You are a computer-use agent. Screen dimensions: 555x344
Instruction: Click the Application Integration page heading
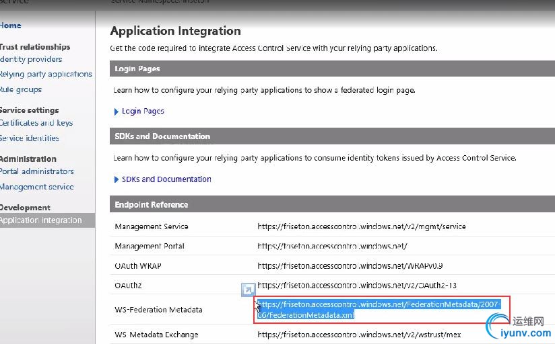tap(175, 31)
